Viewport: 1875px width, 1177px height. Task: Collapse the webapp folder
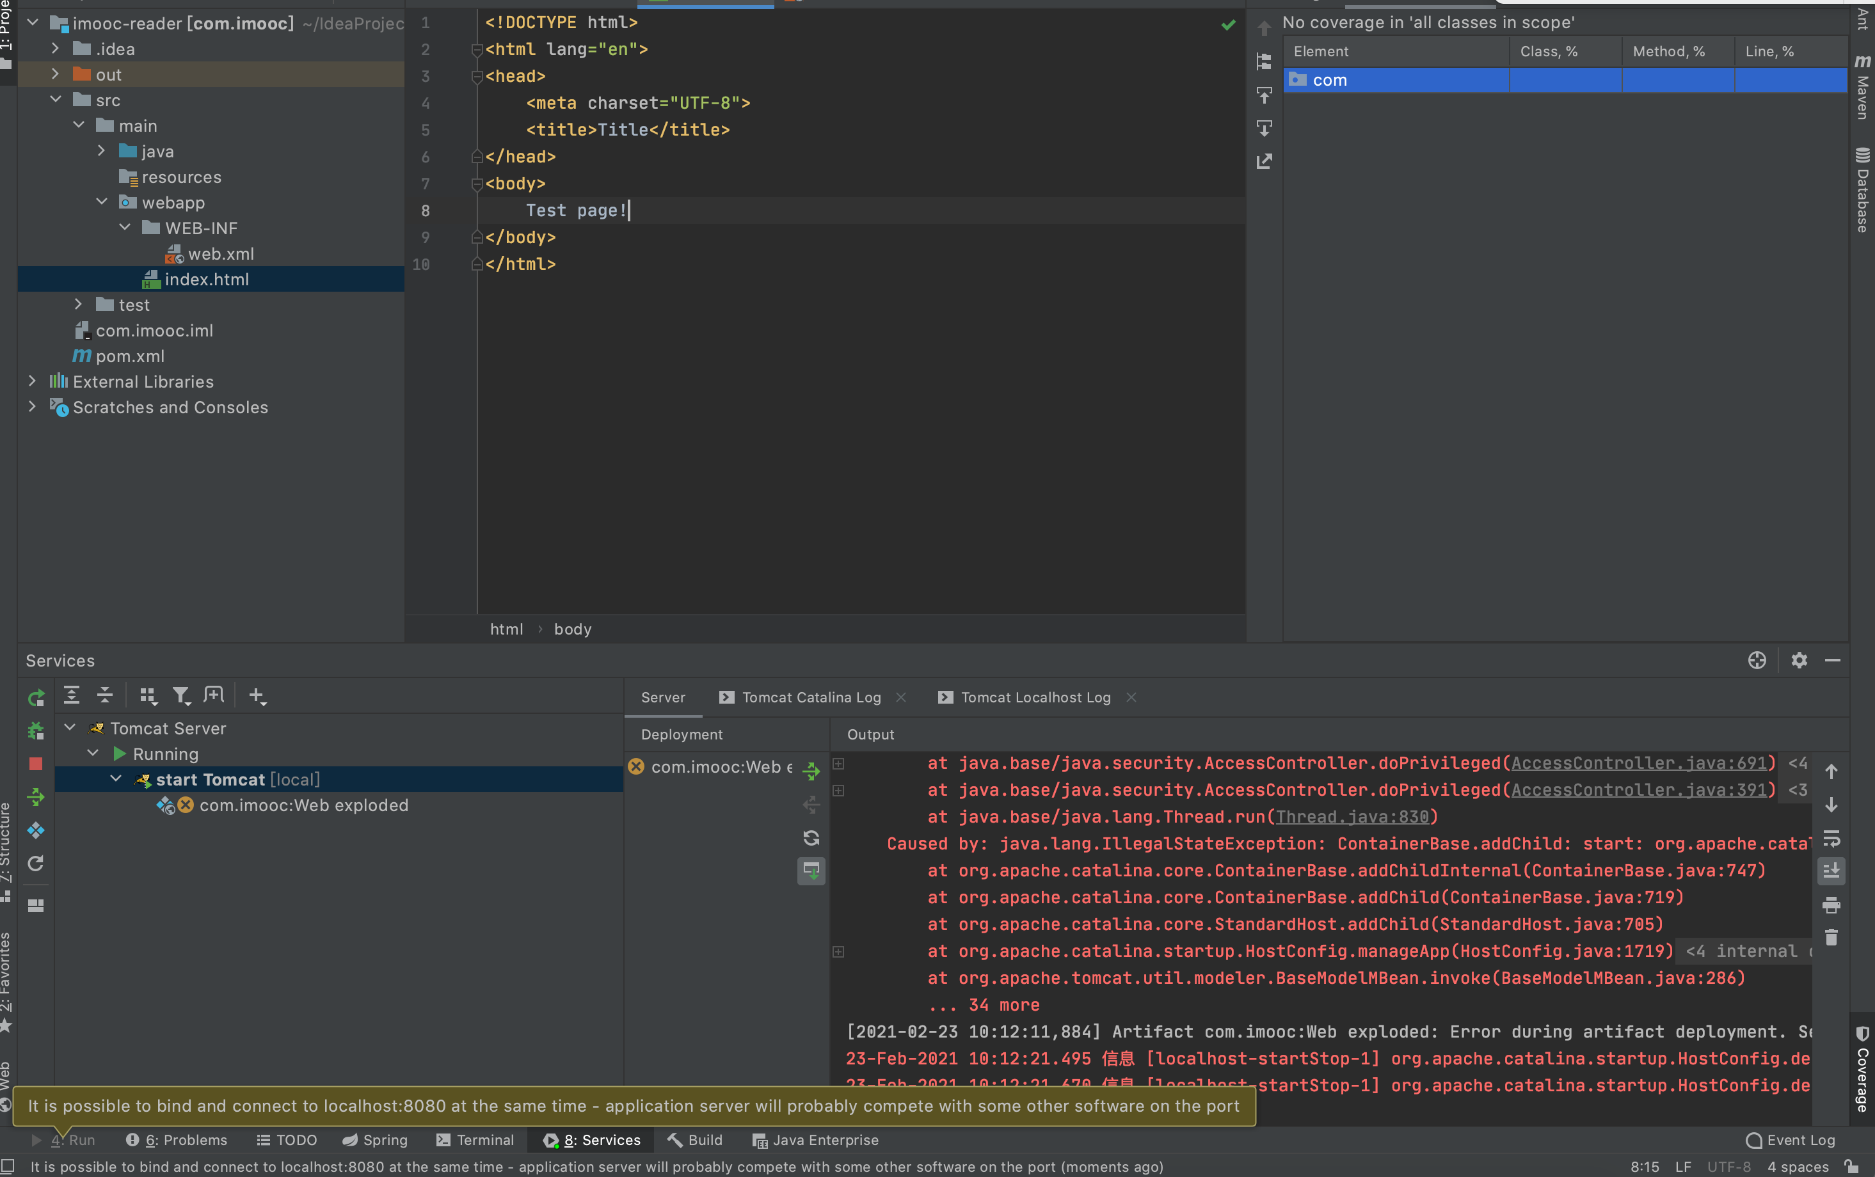coord(101,201)
